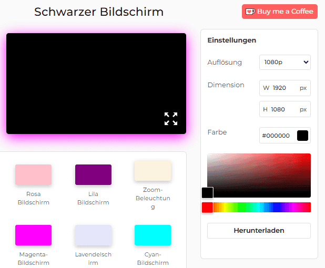The height and width of the screenshot is (268, 325).
Task: Open the Magenta-Bildschirm text link
Action: (x=33, y=259)
